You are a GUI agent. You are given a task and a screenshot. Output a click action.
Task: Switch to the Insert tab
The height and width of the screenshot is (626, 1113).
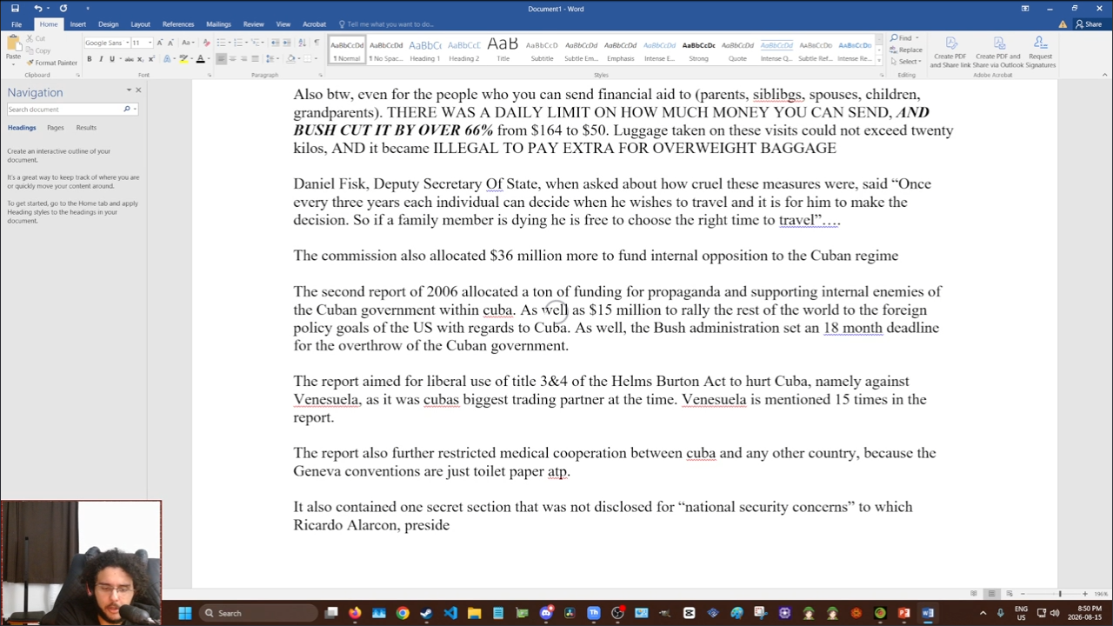[x=77, y=24]
